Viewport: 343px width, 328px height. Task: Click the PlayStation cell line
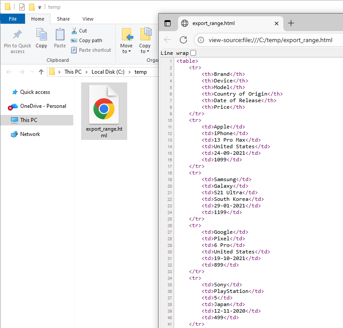pyautogui.click(x=232, y=291)
